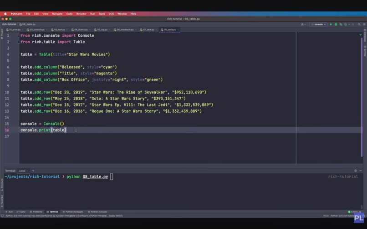Open the Favorites tool window on left edge

point(2,201)
